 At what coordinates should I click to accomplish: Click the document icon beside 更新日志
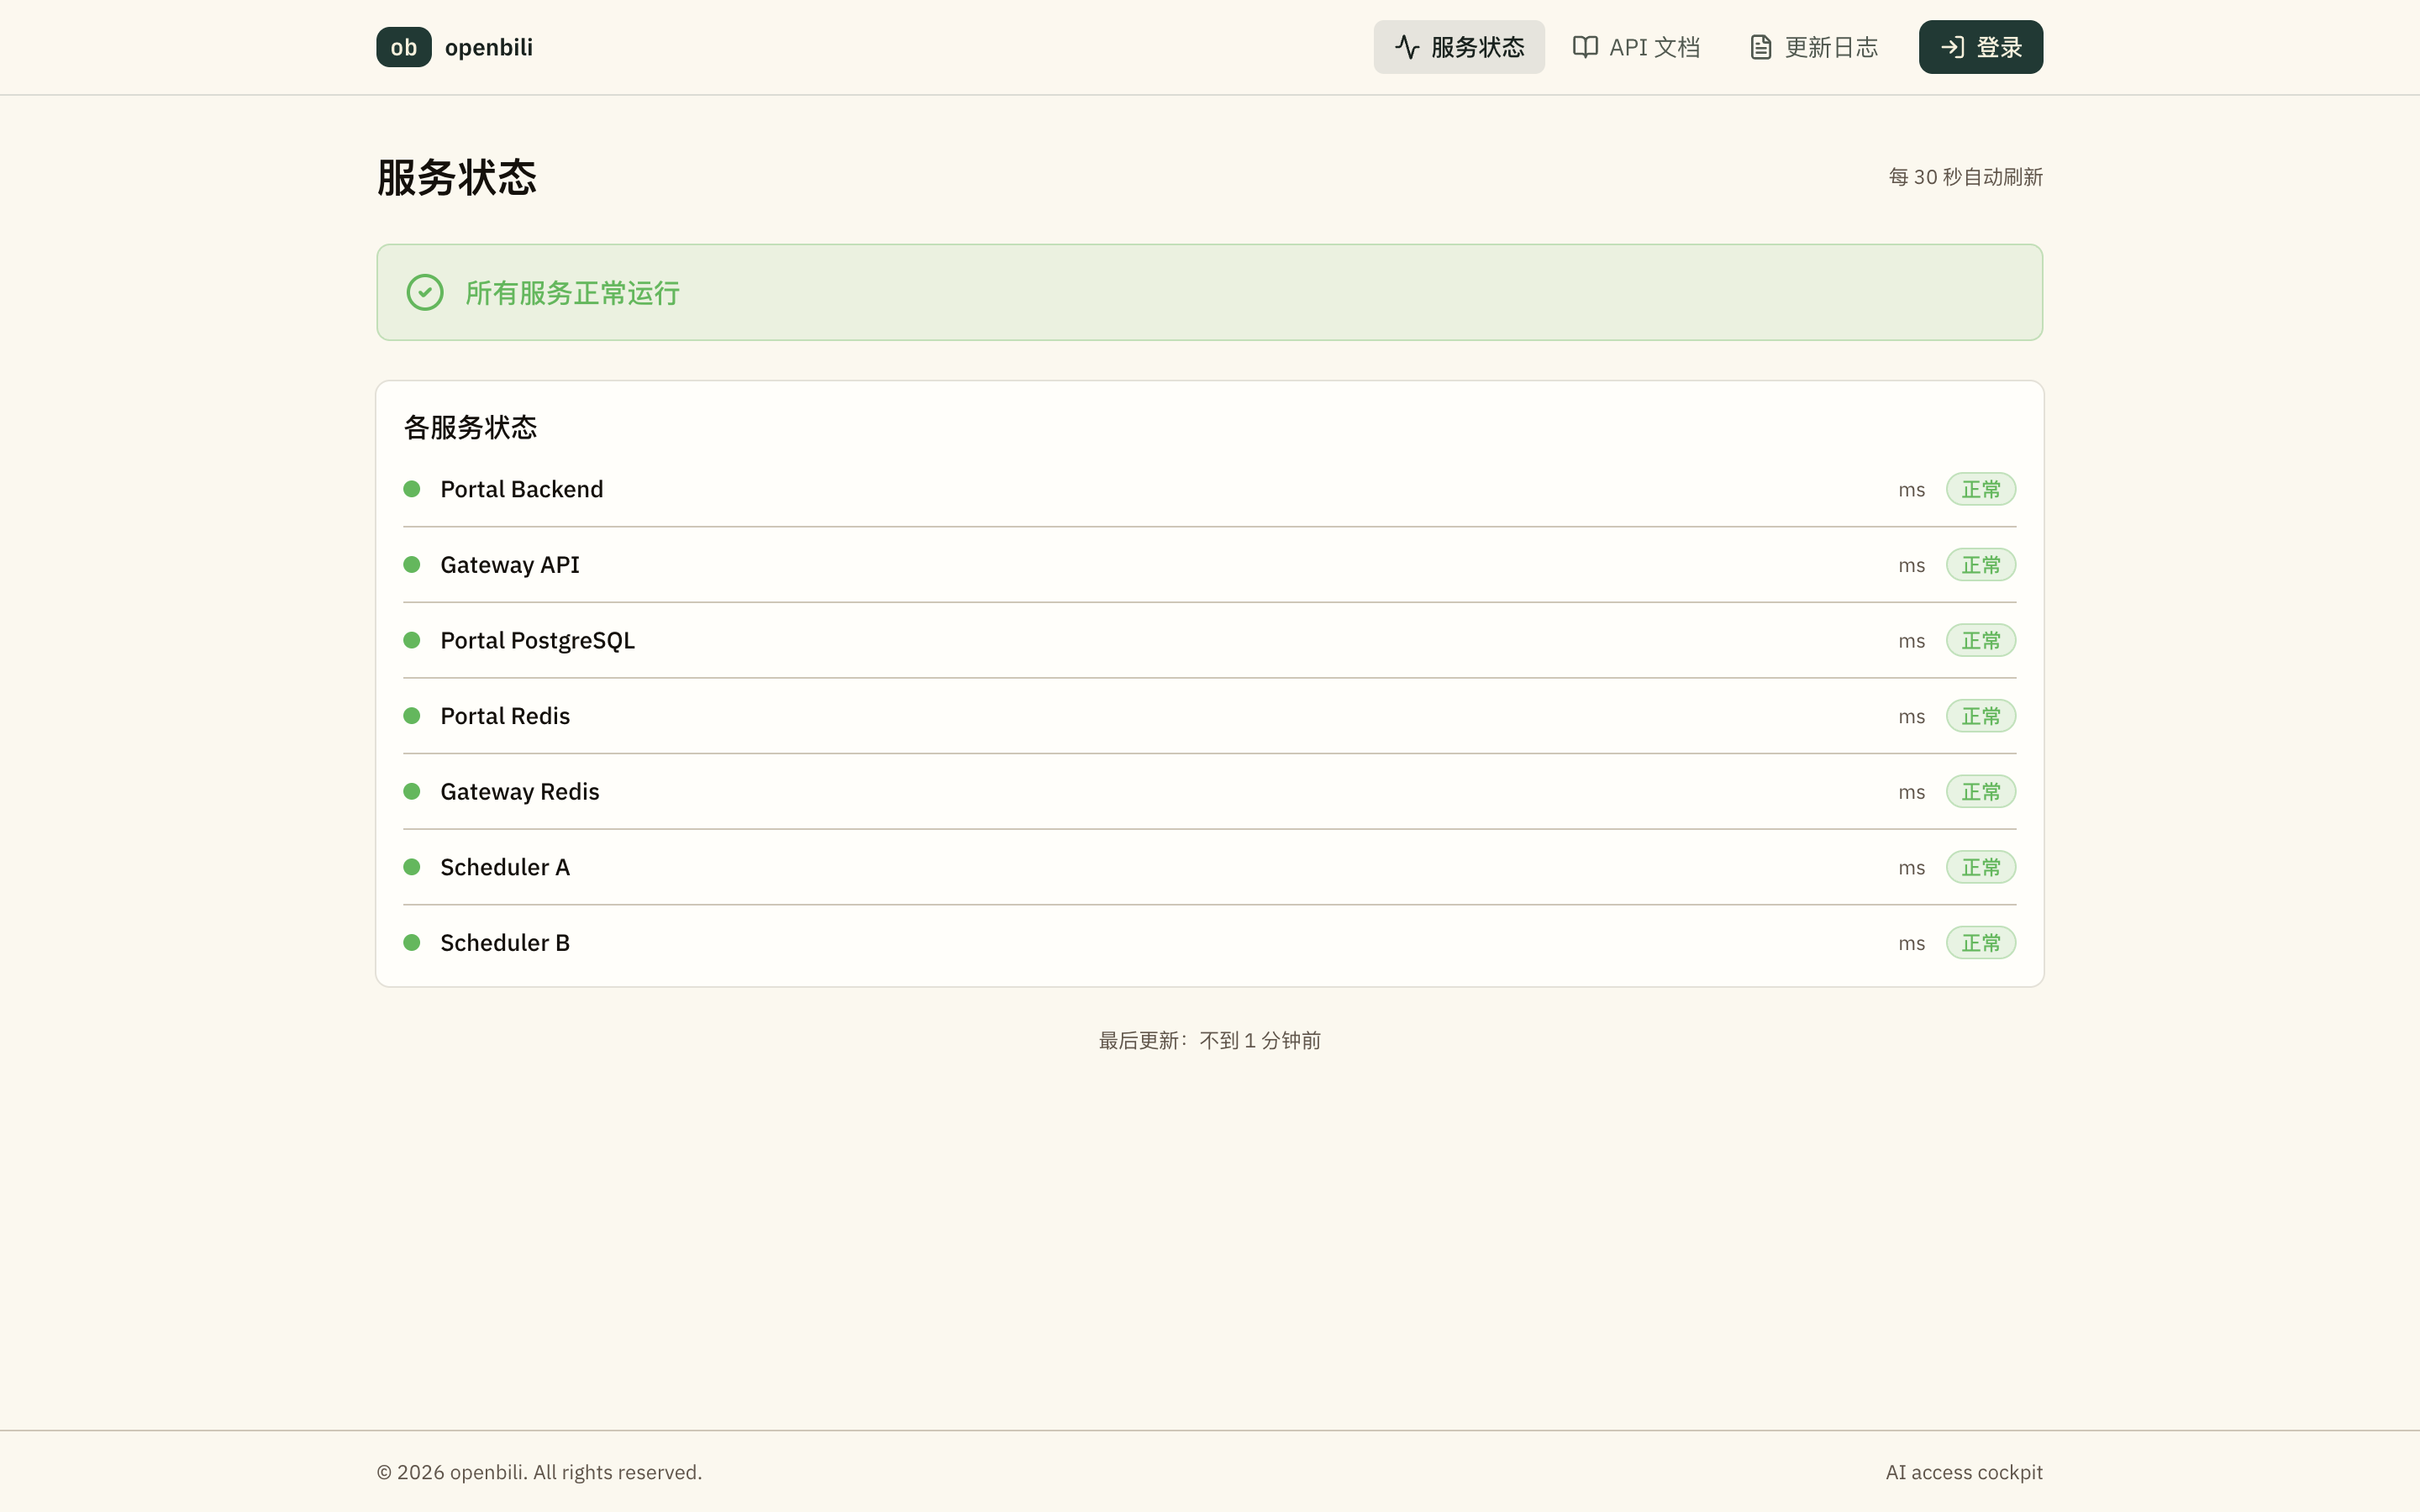1761,47
